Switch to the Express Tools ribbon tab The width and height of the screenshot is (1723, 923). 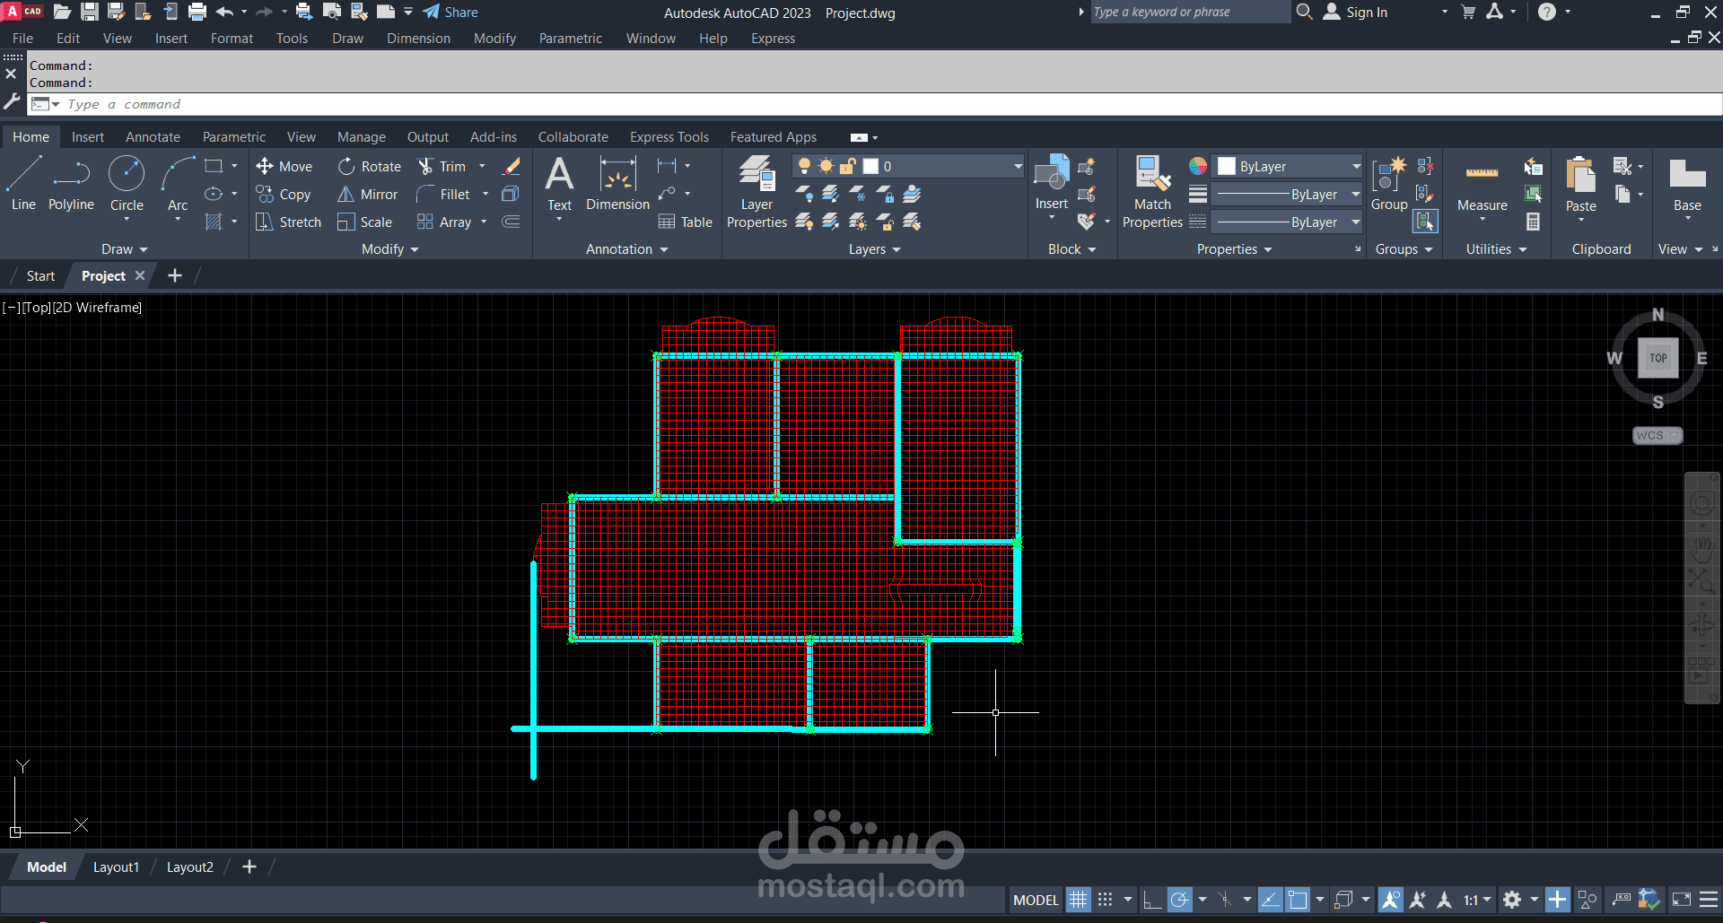669,136
